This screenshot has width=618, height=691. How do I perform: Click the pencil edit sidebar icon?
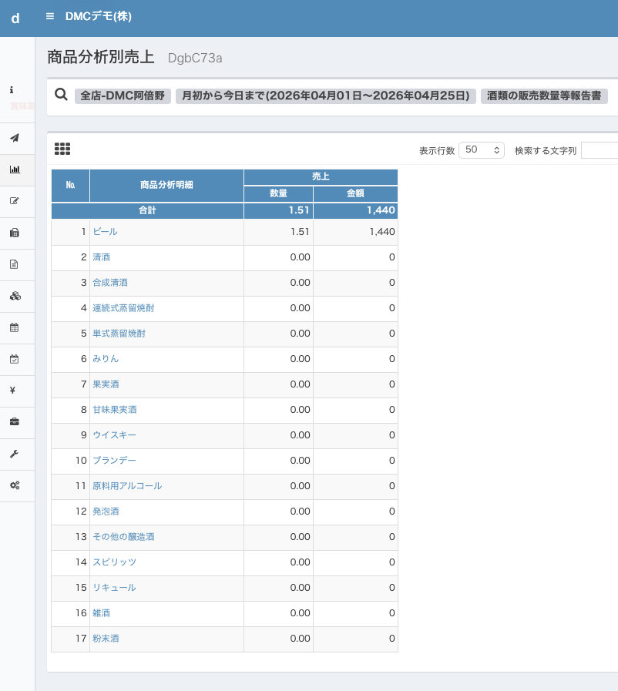coord(14,201)
